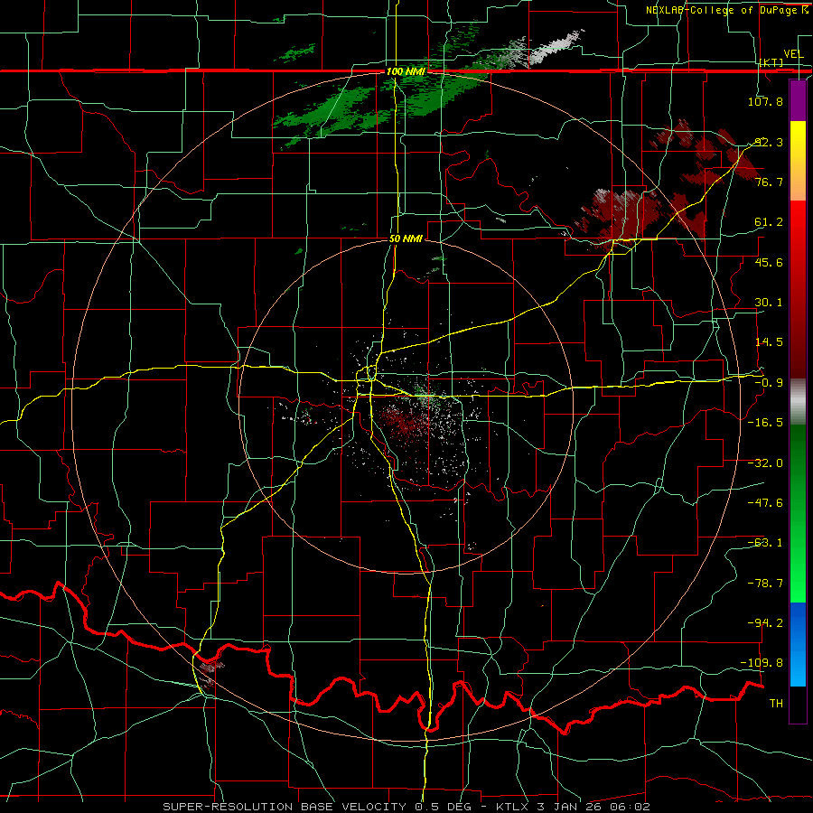Click the yellow-orange segment of velocity color bar
Viewport: 813px width, 813px height.
(798, 161)
